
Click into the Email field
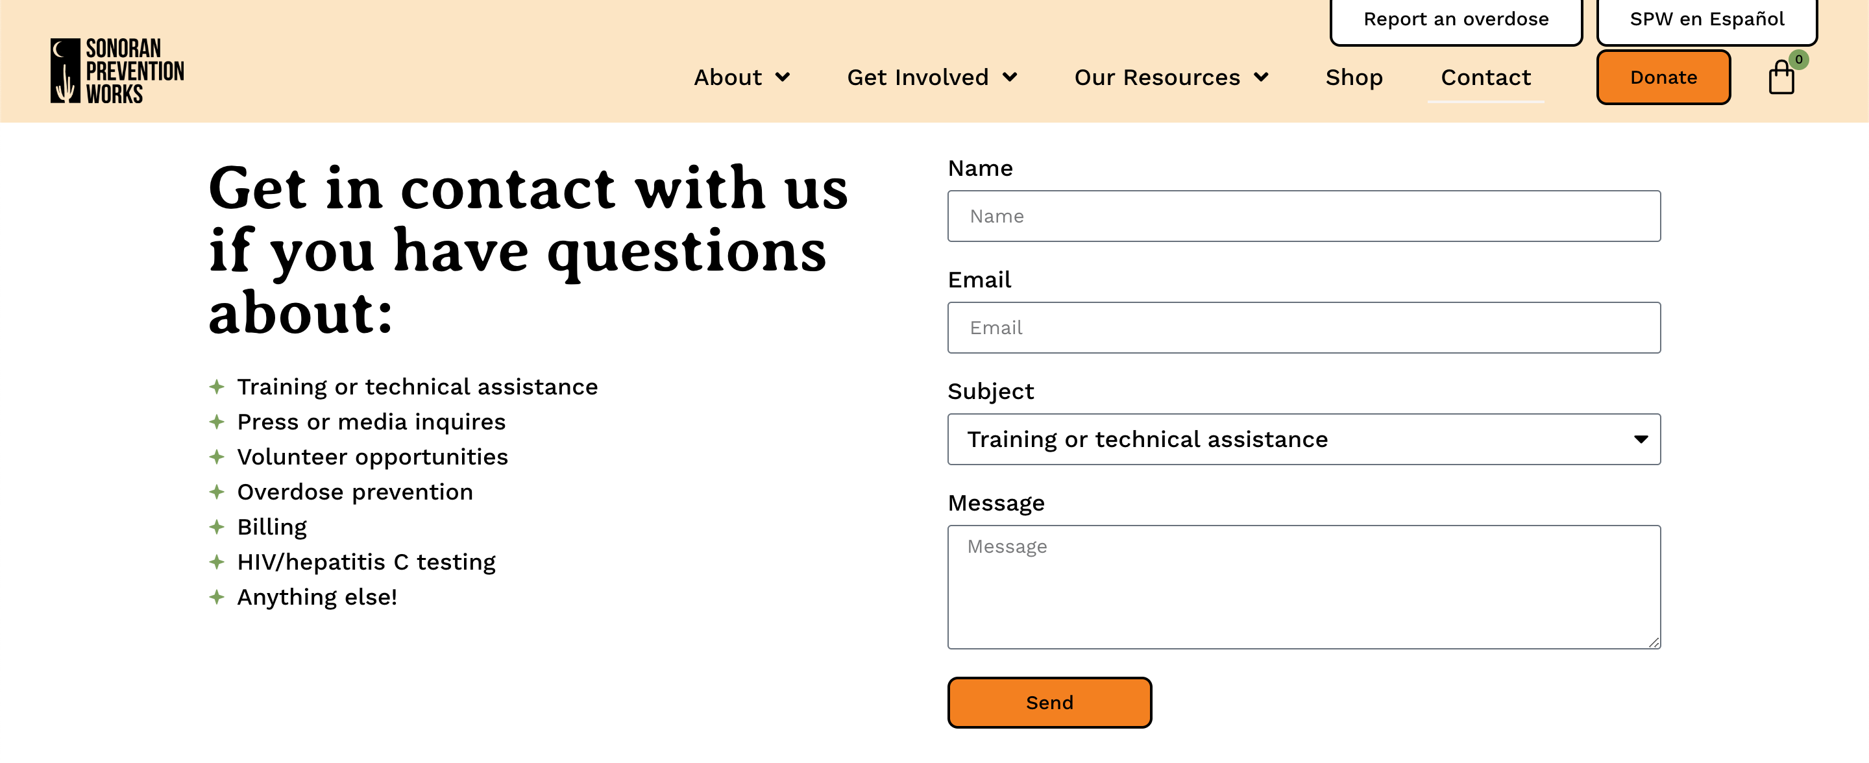(x=1303, y=328)
